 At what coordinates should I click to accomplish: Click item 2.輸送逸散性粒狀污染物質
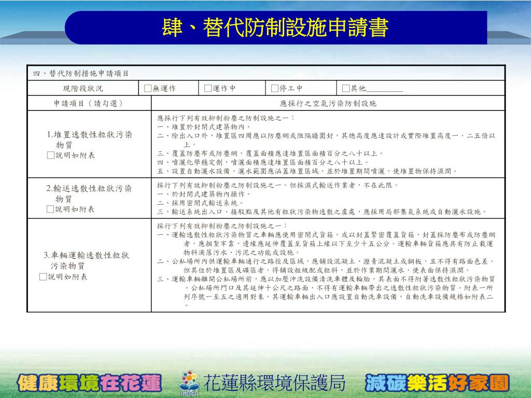[x=89, y=193]
